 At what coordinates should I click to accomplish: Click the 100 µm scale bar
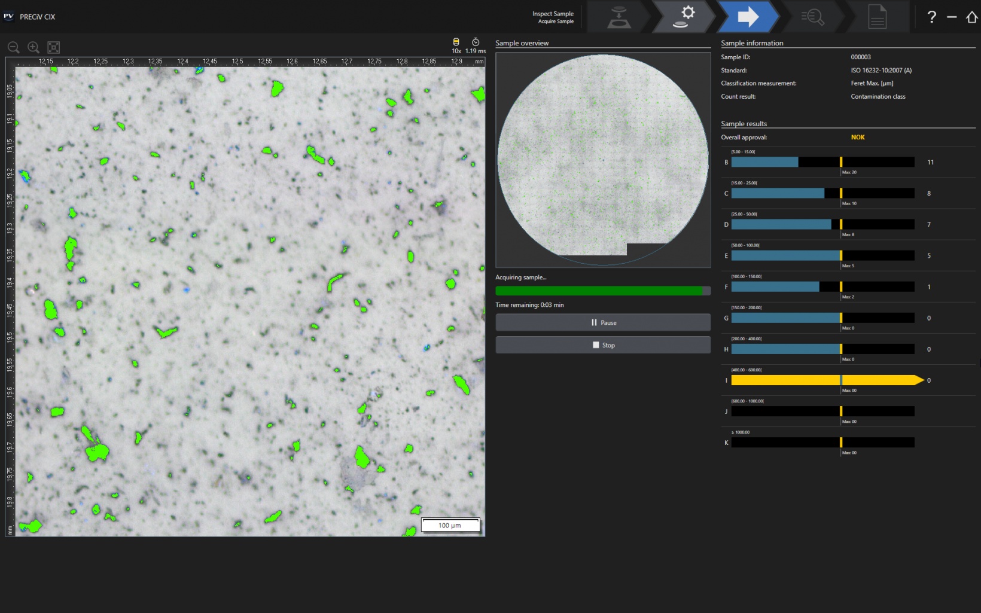point(450,524)
